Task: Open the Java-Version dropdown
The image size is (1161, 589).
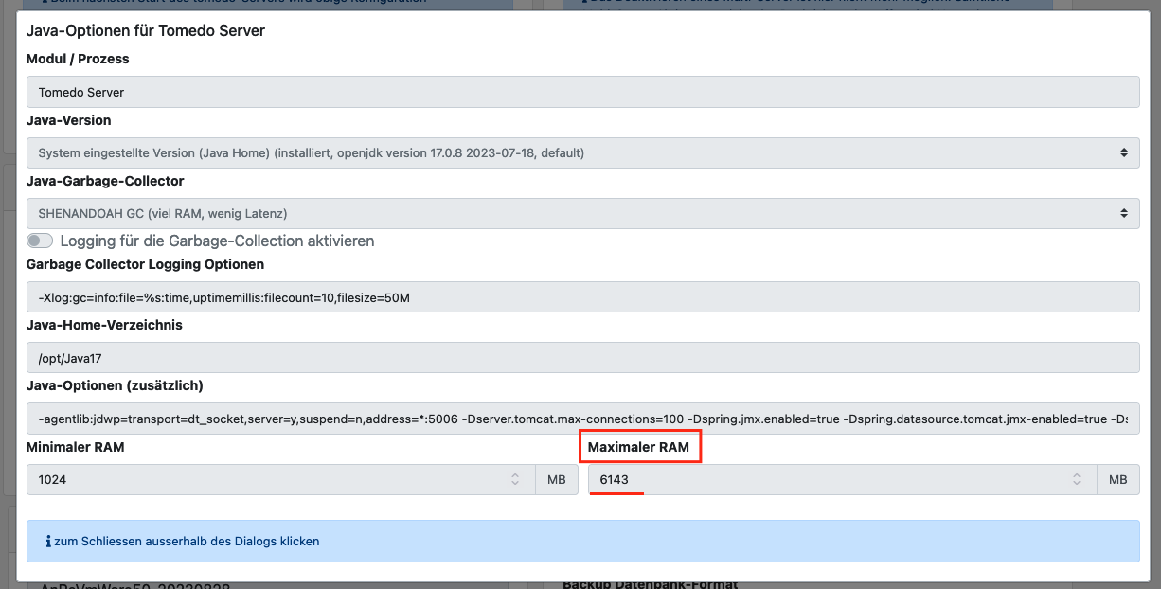Action: [x=582, y=152]
